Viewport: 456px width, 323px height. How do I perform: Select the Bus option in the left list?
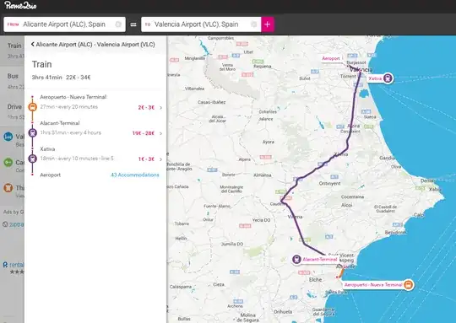[12, 81]
